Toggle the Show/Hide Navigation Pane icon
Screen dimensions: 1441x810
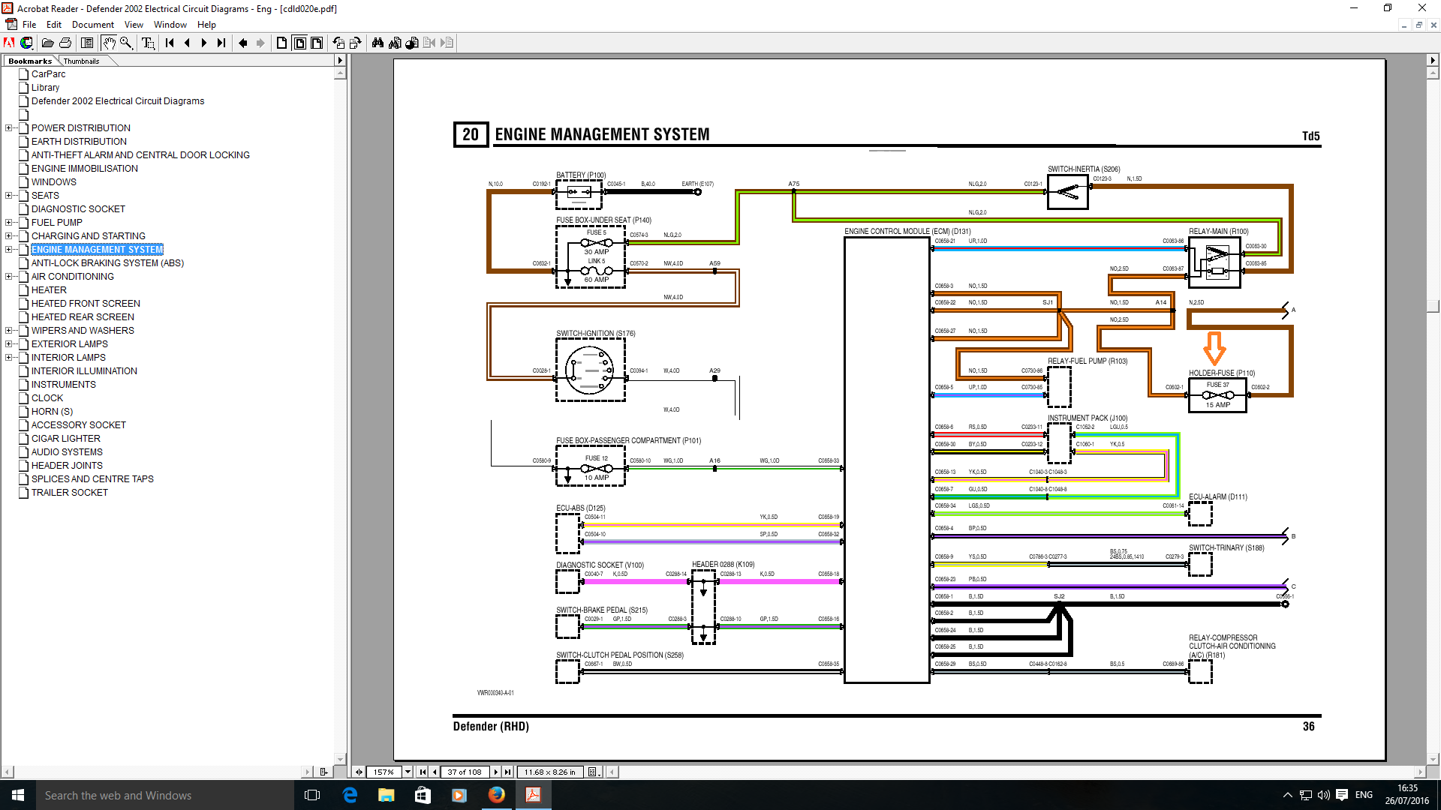click(87, 43)
